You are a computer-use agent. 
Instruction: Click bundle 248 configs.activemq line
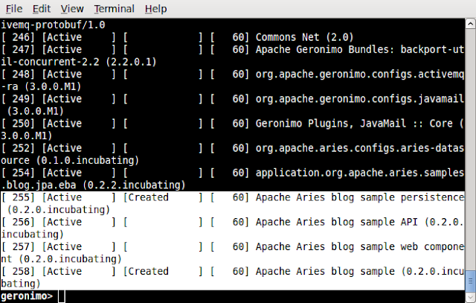click(x=233, y=80)
